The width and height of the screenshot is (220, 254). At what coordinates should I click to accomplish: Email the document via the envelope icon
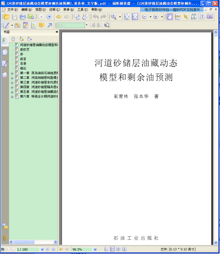[31, 16]
